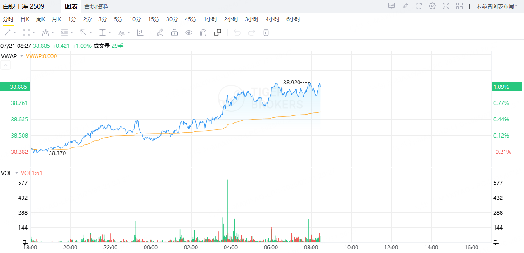Enter fullscreen chart mode

coord(446,6)
